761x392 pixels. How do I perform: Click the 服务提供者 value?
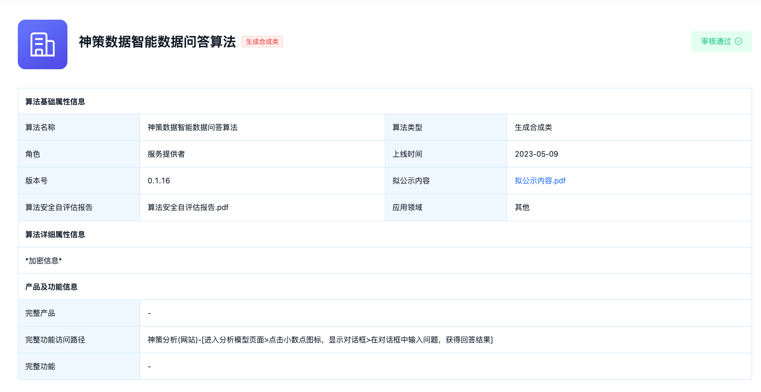166,154
